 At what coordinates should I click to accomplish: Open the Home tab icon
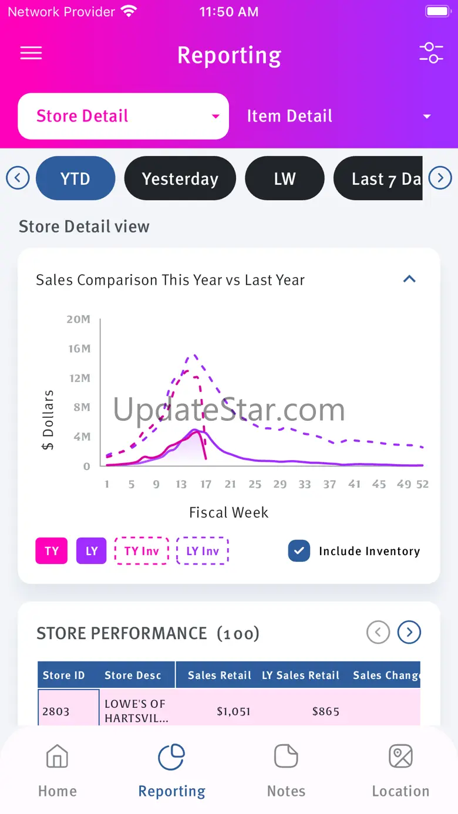57,756
